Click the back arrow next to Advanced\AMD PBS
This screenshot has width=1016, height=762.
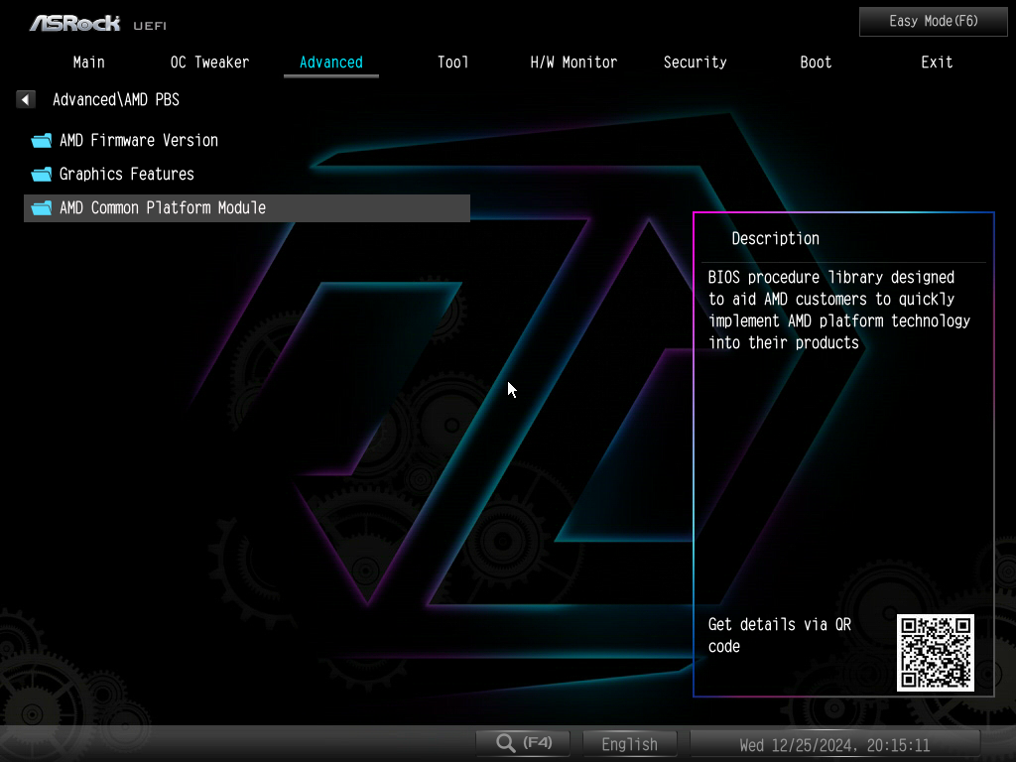point(25,99)
